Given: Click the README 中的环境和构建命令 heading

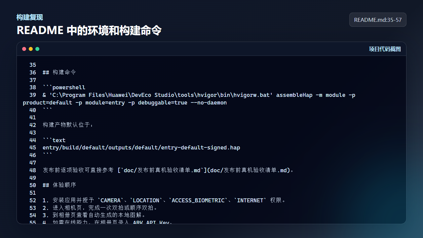Looking at the screenshot, I should click(89, 30).
